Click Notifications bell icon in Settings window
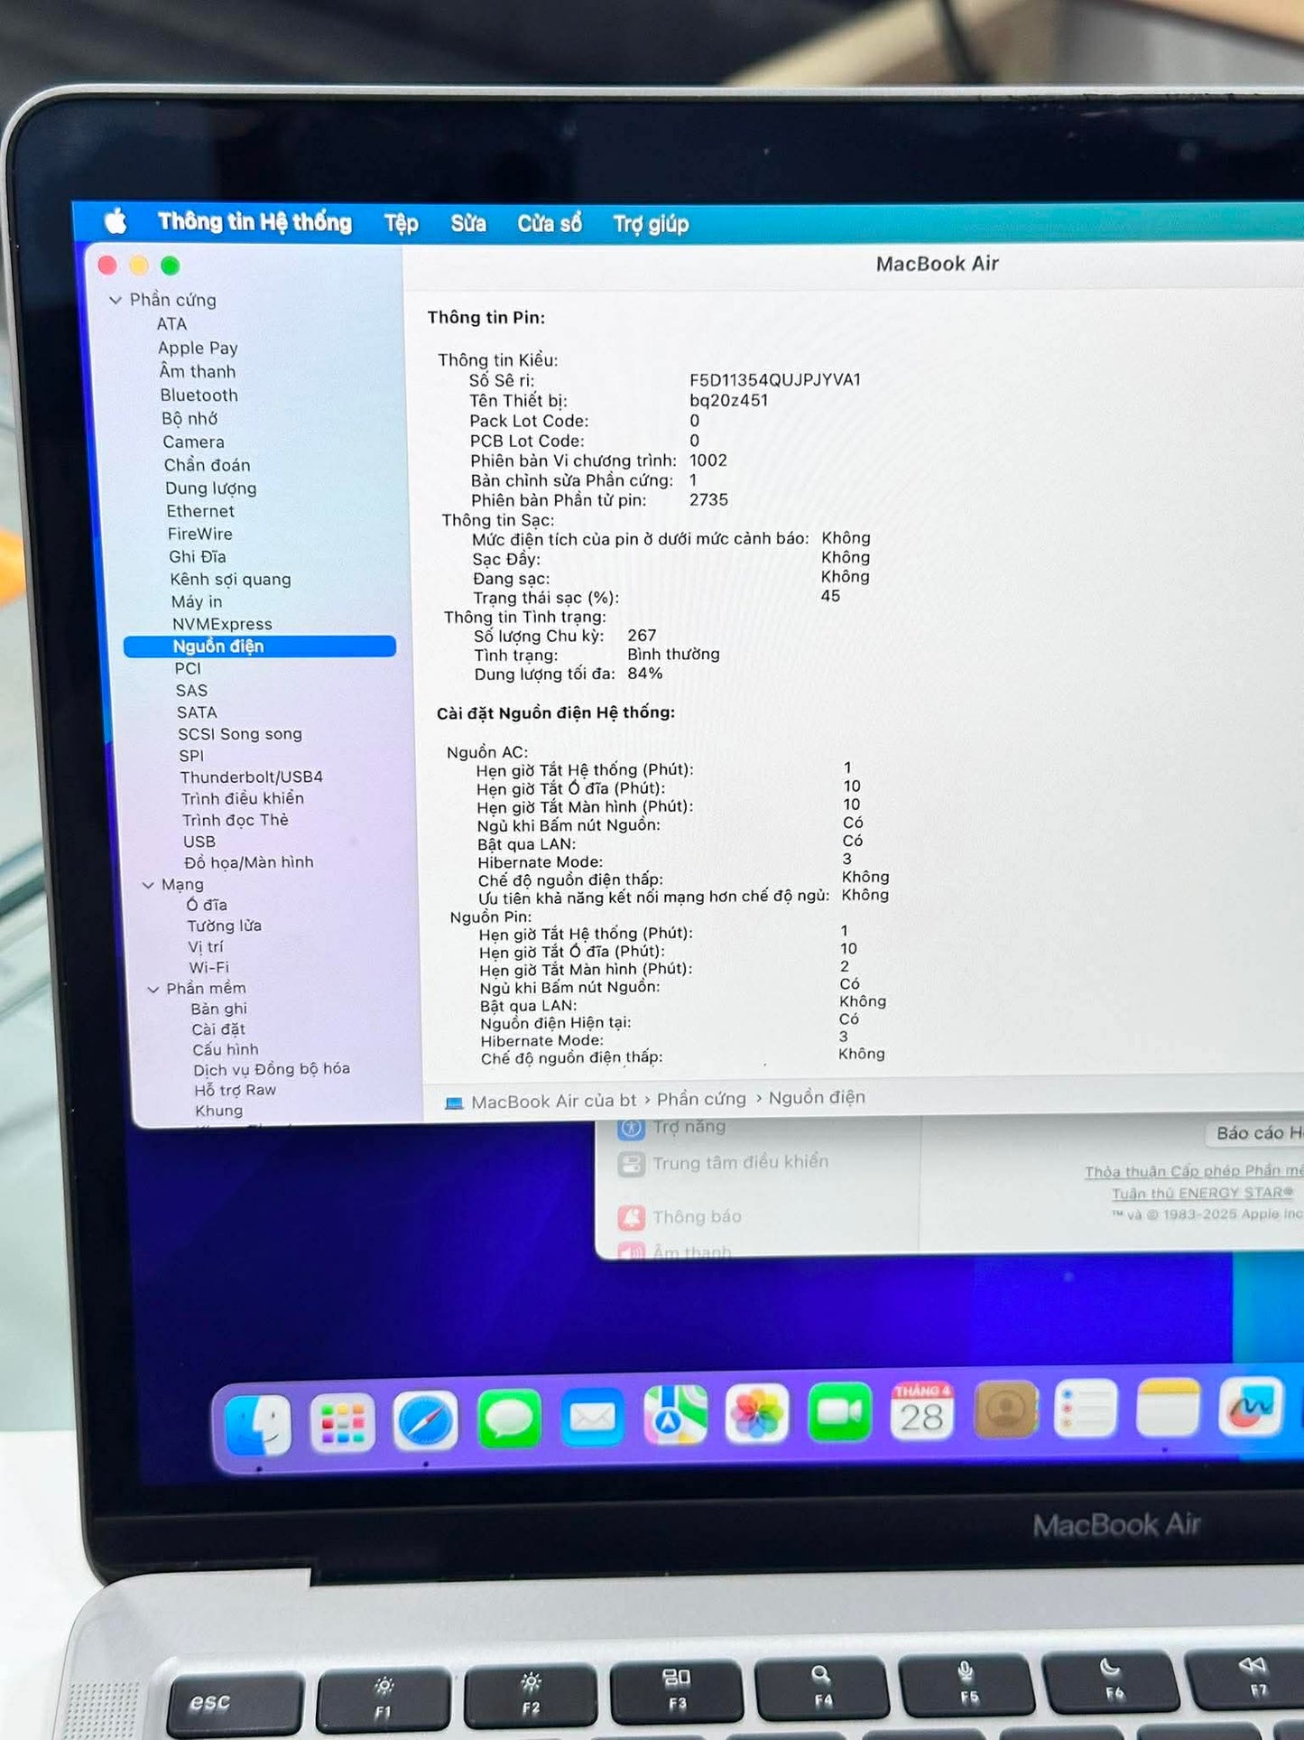The image size is (1304, 1740). [x=632, y=1217]
